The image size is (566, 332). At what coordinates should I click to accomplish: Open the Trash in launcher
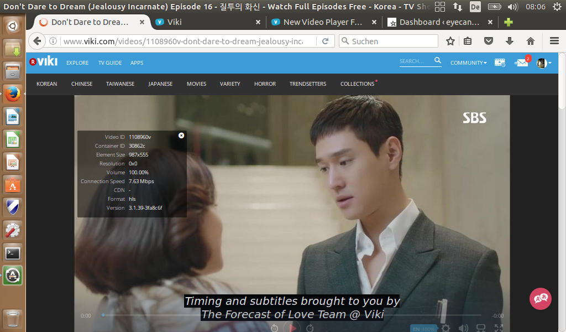[x=13, y=319]
